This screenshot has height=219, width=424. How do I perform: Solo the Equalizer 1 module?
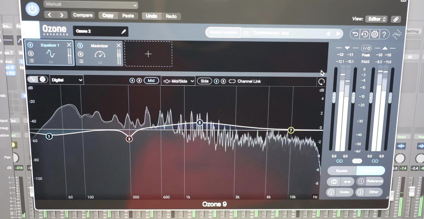coord(31,53)
